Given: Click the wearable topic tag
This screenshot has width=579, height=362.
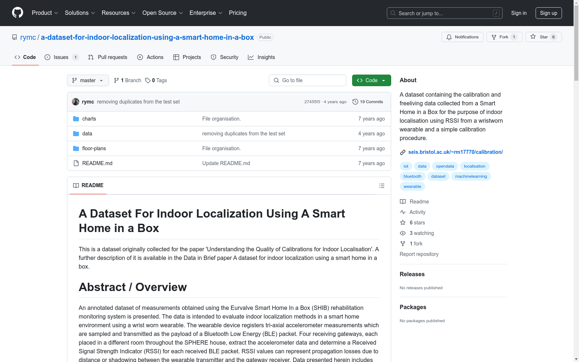Looking at the screenshot, I should tap(413, 186).
